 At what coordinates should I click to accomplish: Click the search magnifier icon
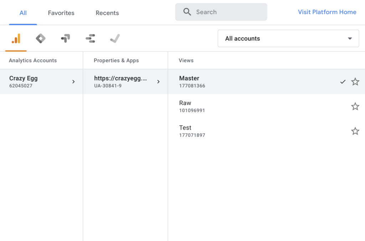click(187, 12)
